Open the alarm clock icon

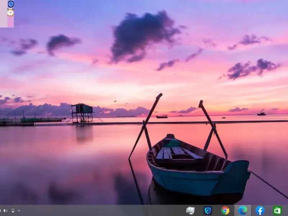click(x=11, y=13)
